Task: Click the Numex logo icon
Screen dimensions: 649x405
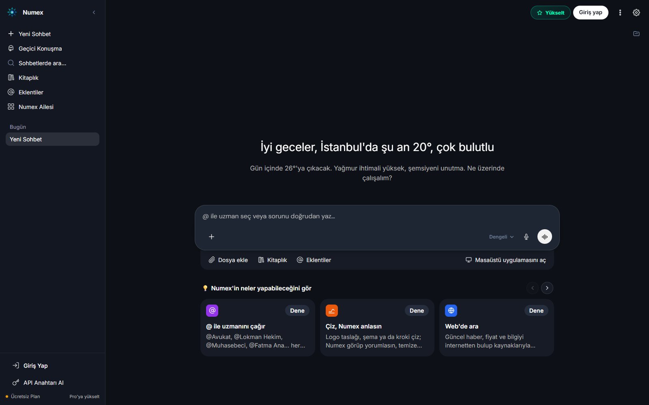Action: coord(12,12)
